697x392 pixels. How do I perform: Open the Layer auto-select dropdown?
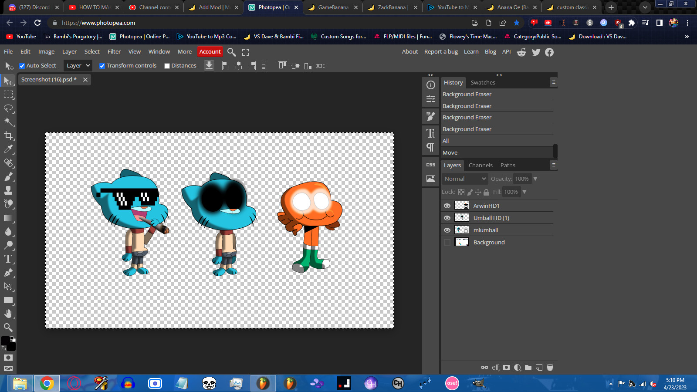click(x=78, y=66)
